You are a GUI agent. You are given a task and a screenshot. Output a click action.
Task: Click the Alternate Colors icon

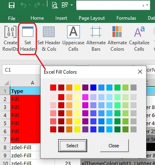[117, 32]
